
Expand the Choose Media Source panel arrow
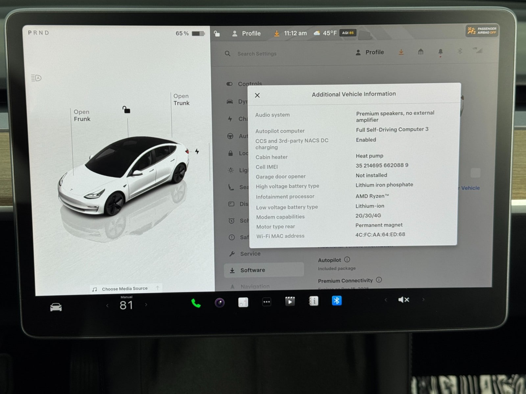[157, 288]
